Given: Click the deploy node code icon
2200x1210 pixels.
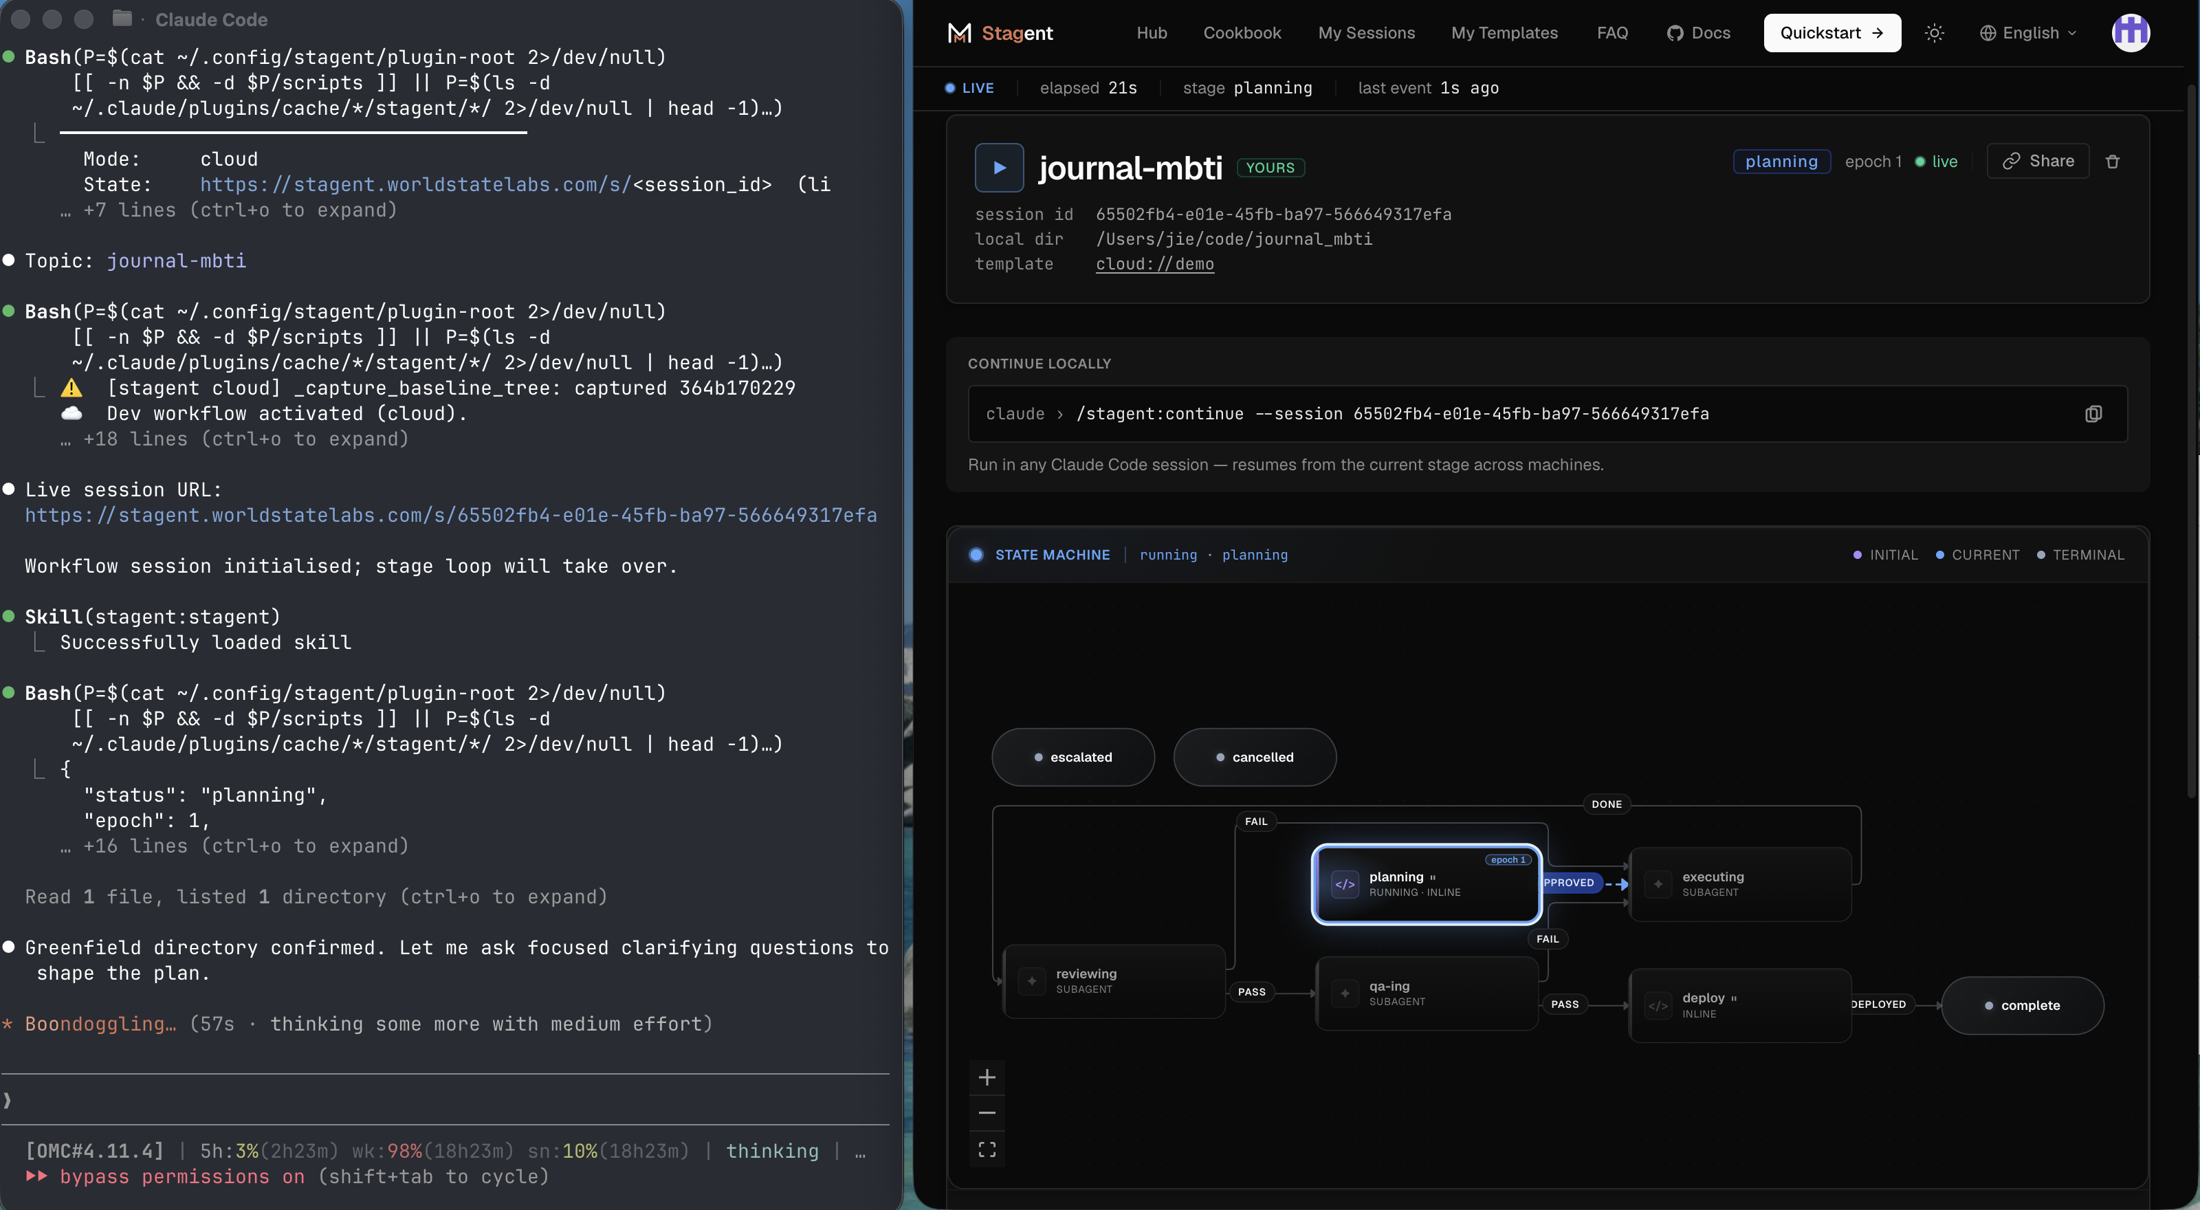Looking at the screenshot, I should (x=1658, y=1005).
